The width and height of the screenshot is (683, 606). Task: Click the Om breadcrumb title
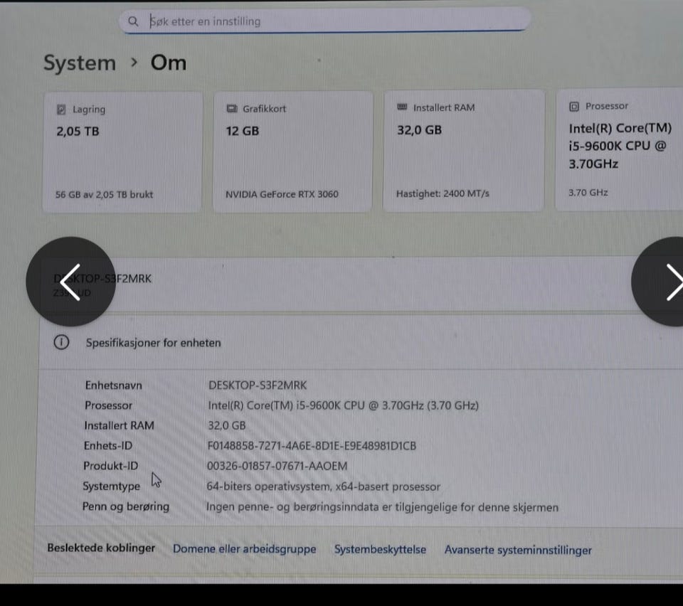coord(169,63)
